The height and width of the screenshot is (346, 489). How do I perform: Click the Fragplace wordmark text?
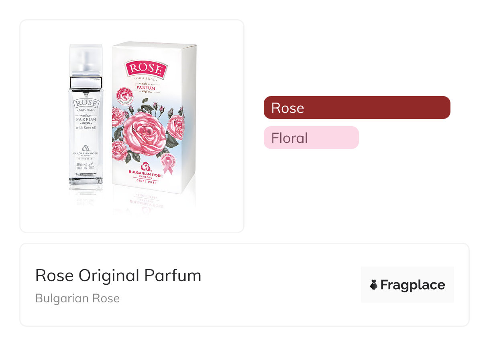[x=413, y=285]
